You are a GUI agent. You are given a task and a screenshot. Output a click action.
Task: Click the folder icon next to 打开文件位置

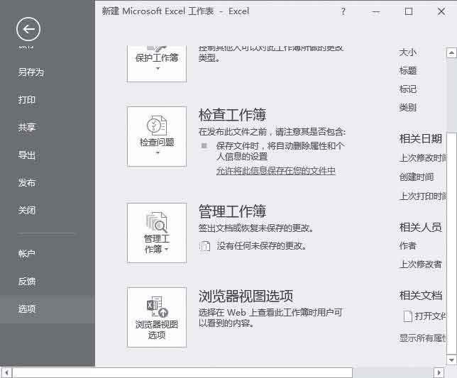pos(407,316)
